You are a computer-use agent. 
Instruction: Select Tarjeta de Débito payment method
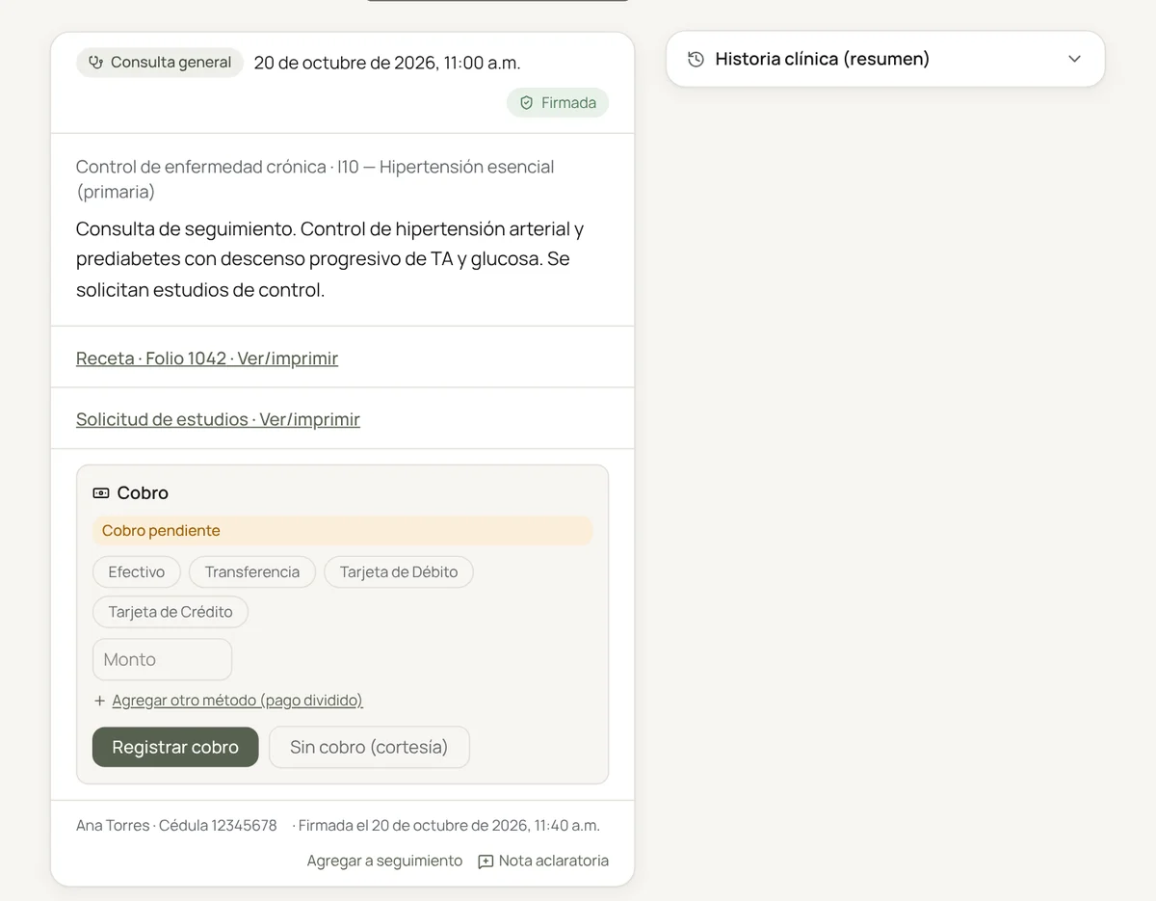[399, 572]
